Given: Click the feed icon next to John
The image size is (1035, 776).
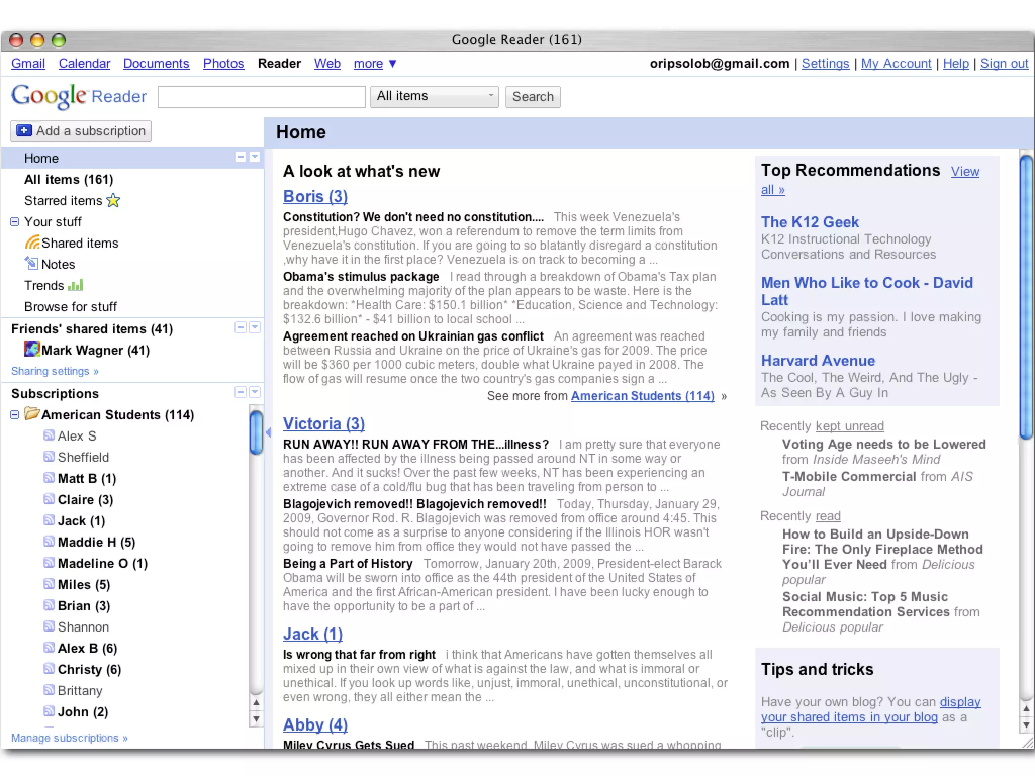Looking at the screenshot, I should click(x=49, y=711).
